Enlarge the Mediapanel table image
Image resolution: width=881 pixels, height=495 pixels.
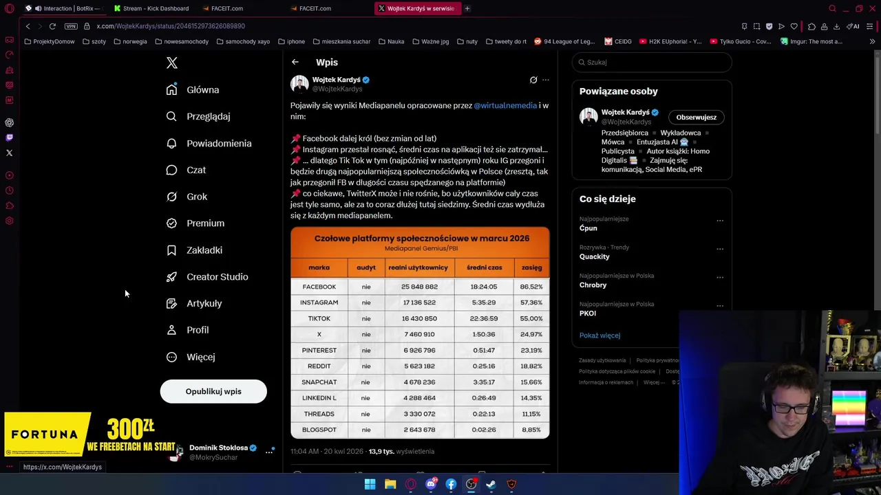[420, 333]
